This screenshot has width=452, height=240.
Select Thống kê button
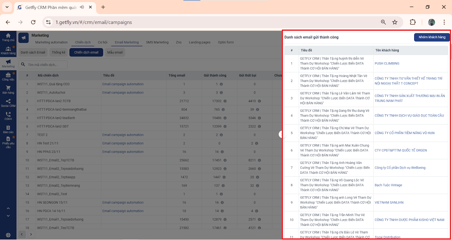(x=58, y=52)
